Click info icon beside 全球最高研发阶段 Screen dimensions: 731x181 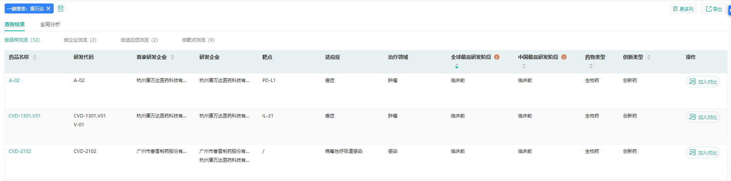[x=497, y=57]
